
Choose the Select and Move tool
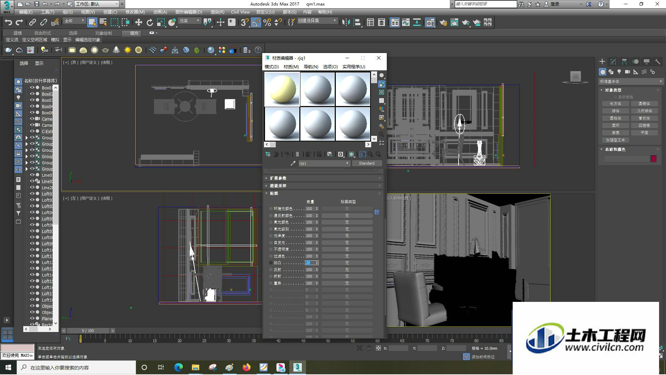138,23
